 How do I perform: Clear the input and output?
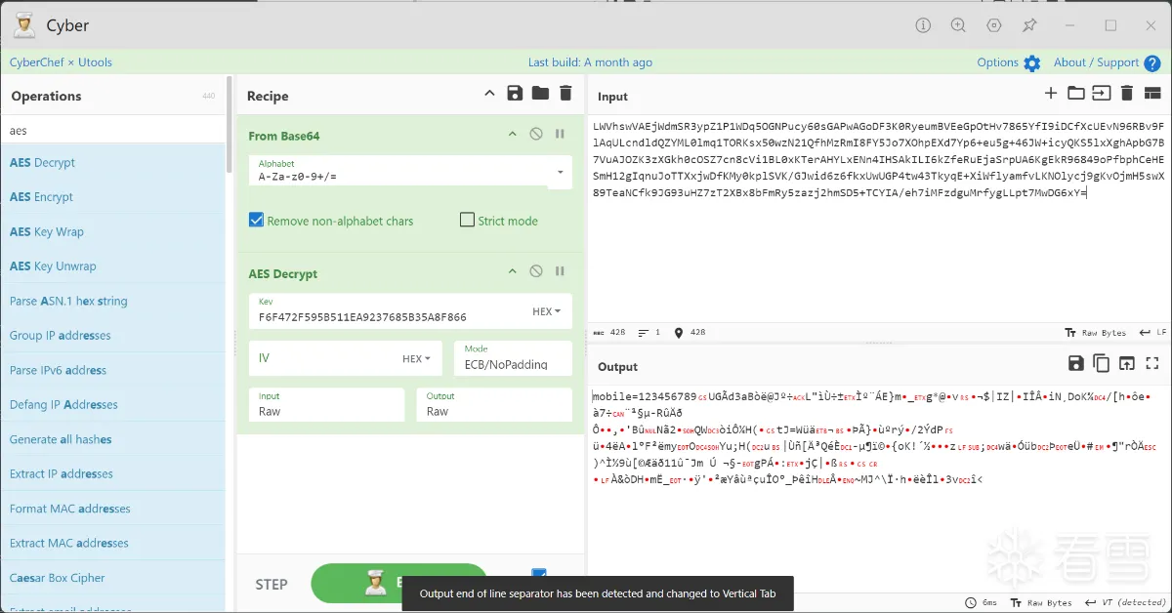pyautogui.click(x=1126, y=94)
